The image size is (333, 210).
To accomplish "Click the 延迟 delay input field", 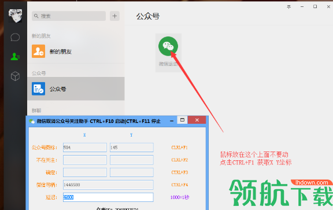I will click(108, 197).
